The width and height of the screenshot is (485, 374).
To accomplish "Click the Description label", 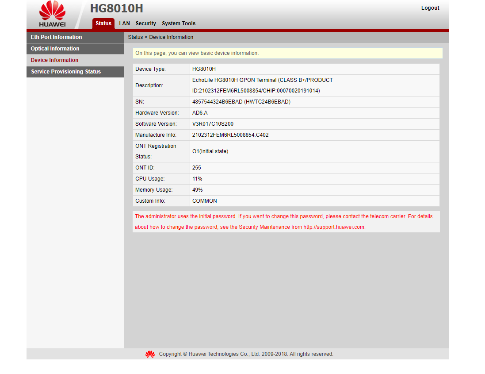I will [x=149, y=85].
